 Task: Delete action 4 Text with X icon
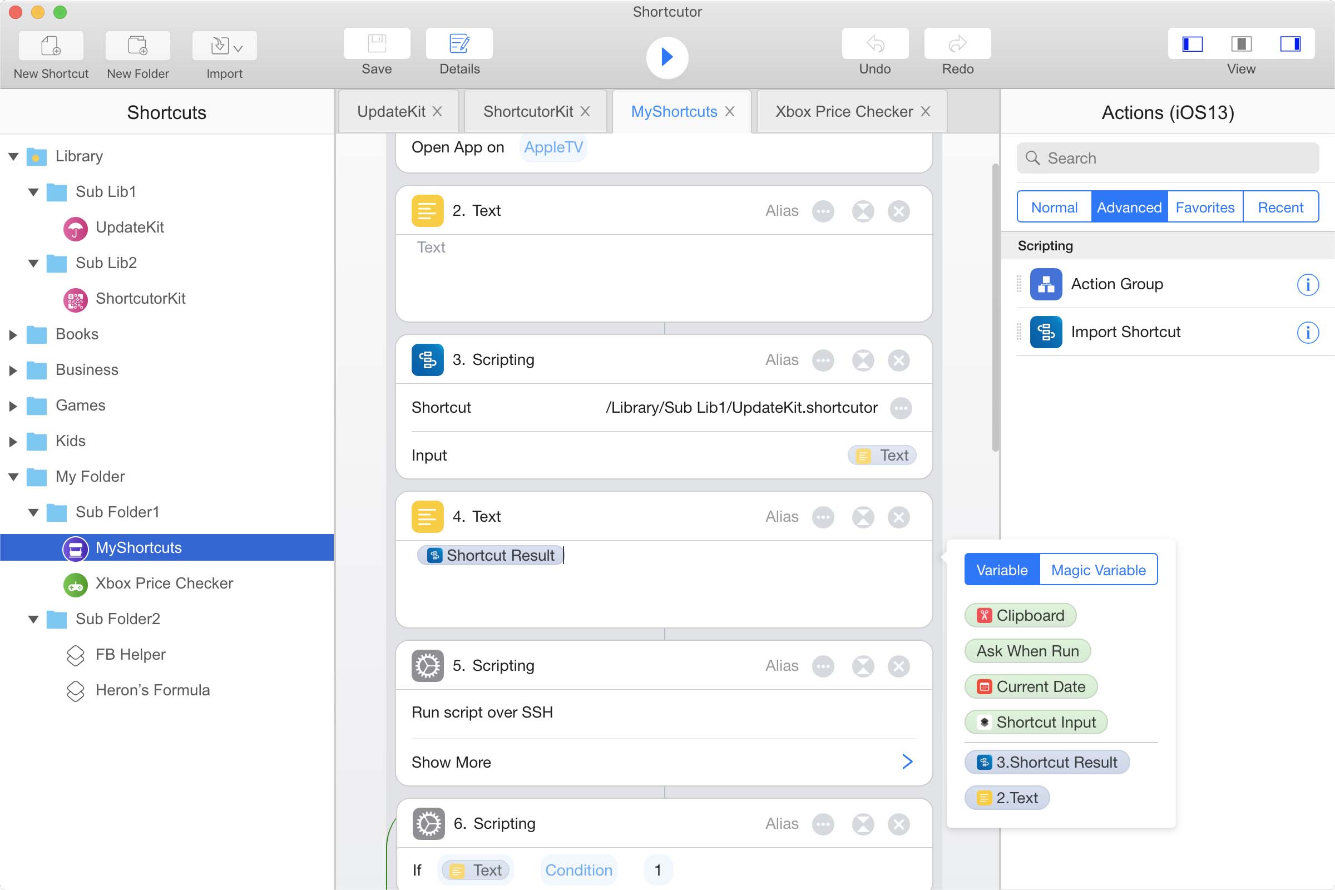coord(898,517)
